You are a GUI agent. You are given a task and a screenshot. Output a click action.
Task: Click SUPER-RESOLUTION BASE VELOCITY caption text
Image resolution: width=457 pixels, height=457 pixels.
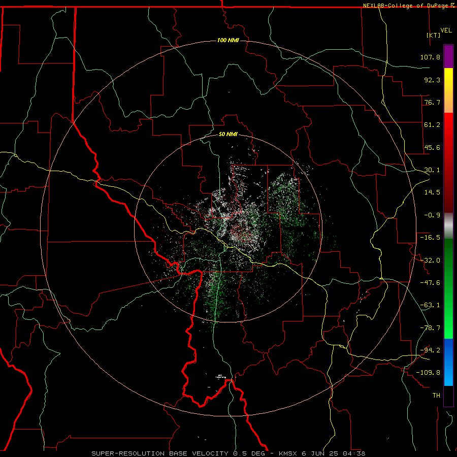(x=160, y=453)
